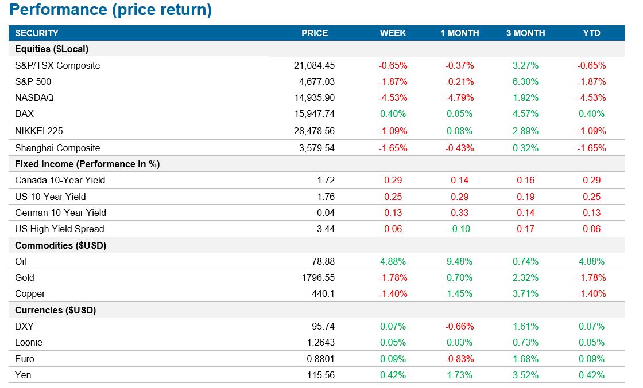Click the S&P/TSX 1 month return -0.37%

tap(460, 65)
